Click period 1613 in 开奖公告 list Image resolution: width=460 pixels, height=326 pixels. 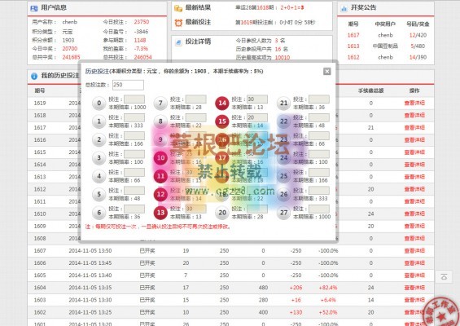pos(353,46)
